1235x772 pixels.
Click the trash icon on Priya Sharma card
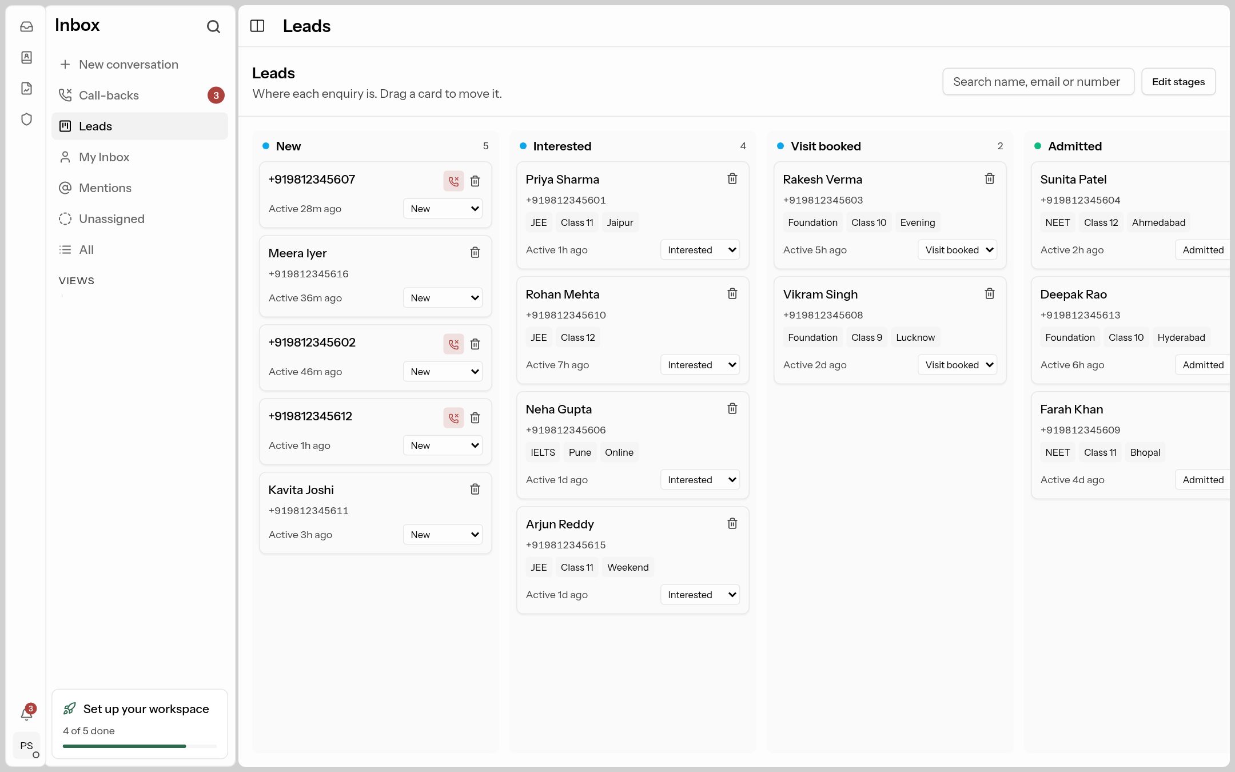click(732, 178)
